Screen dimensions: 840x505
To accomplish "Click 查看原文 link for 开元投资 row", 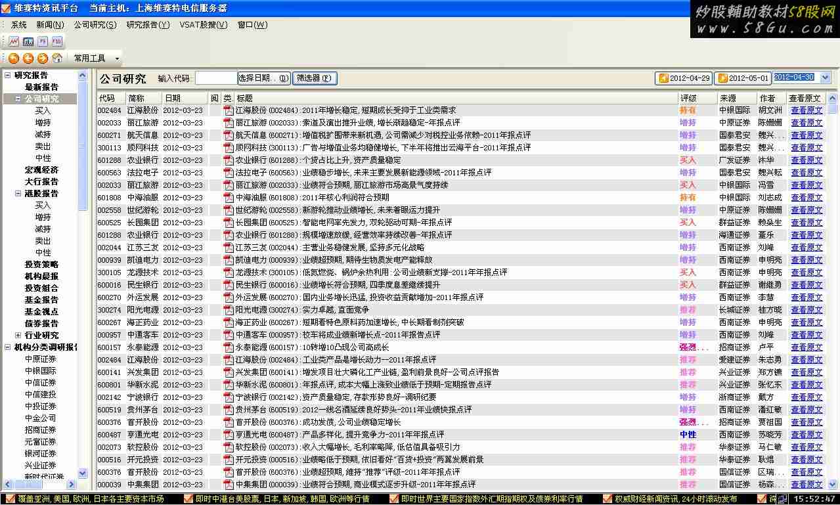I will point(807,460).
